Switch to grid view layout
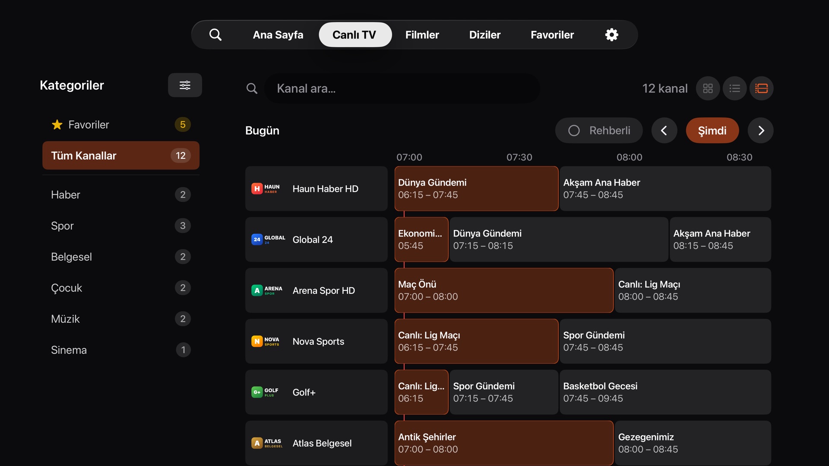The image size is (829, 466). click(708, 88)
